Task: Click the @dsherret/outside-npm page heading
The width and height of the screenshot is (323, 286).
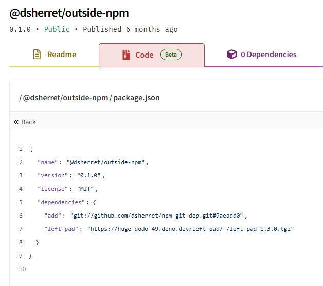Action: pyautogui.click(x=69, y=13)
